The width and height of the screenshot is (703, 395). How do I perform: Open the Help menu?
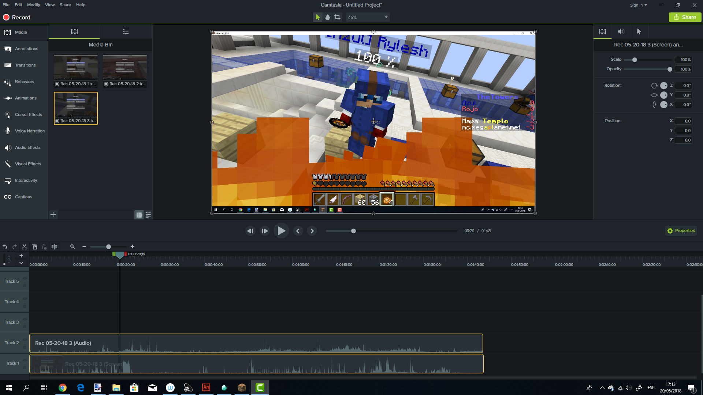click(x=81, y=5)
